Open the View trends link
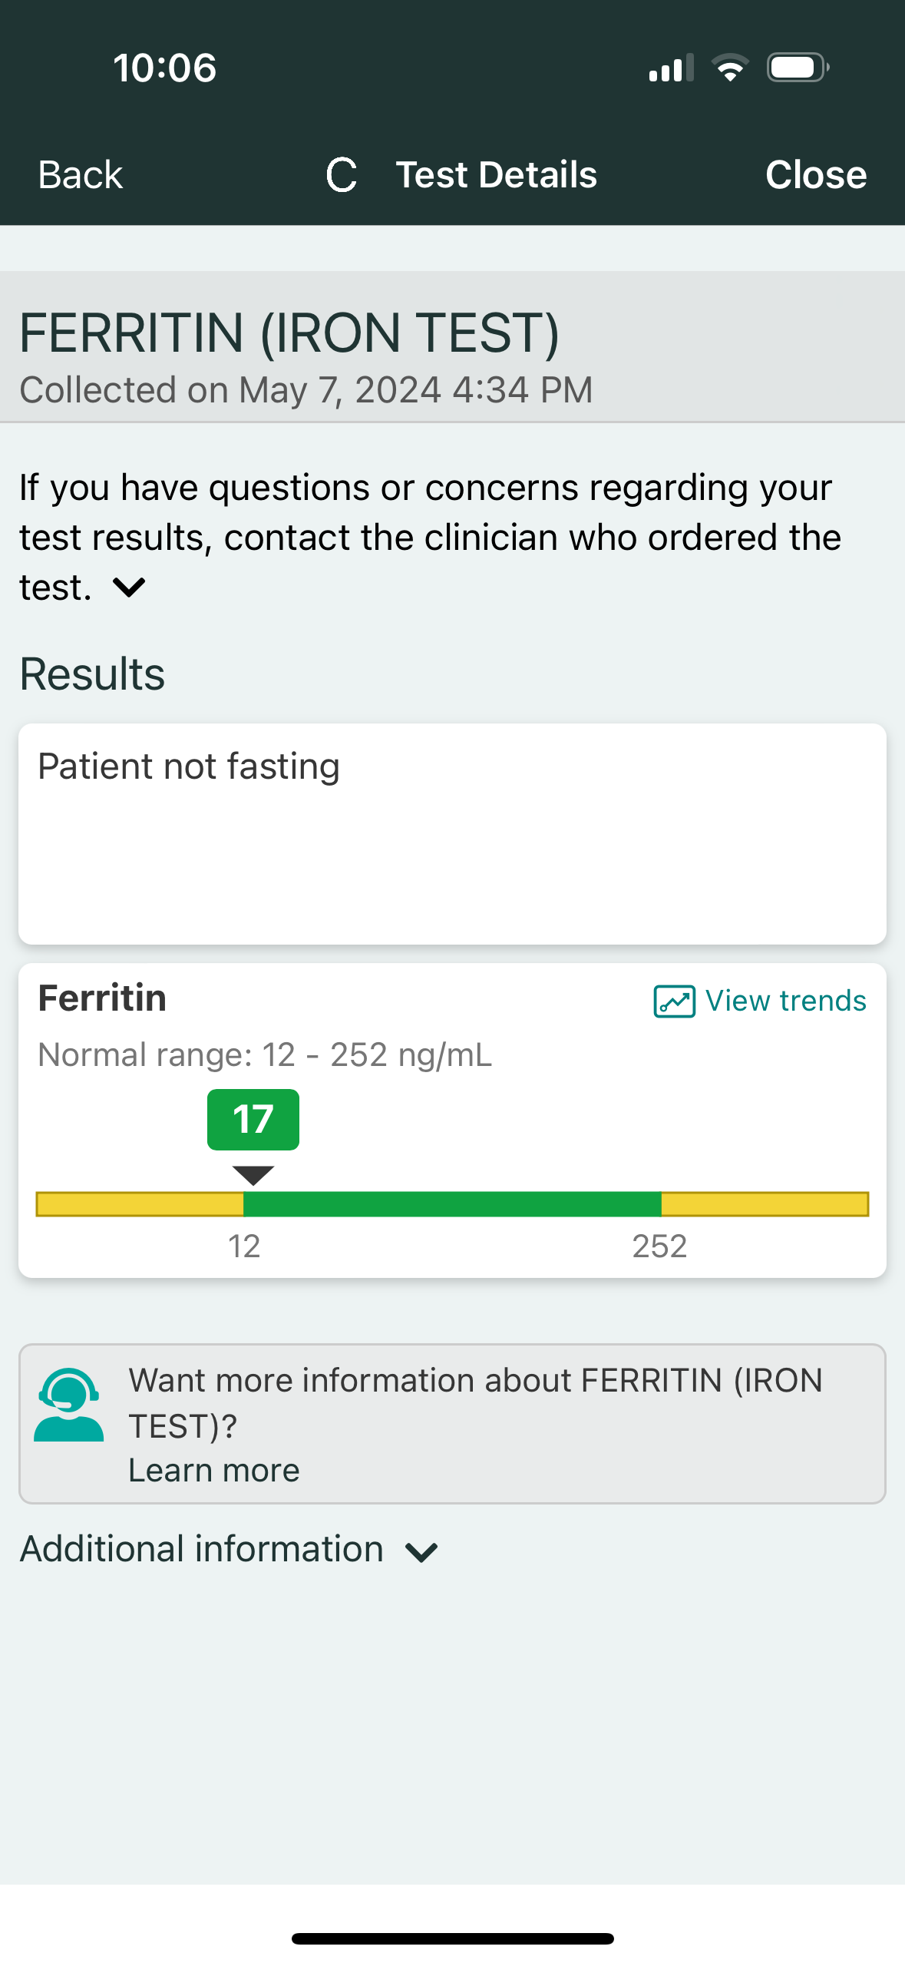The image size is (905, 1963). coord(785,1001)
